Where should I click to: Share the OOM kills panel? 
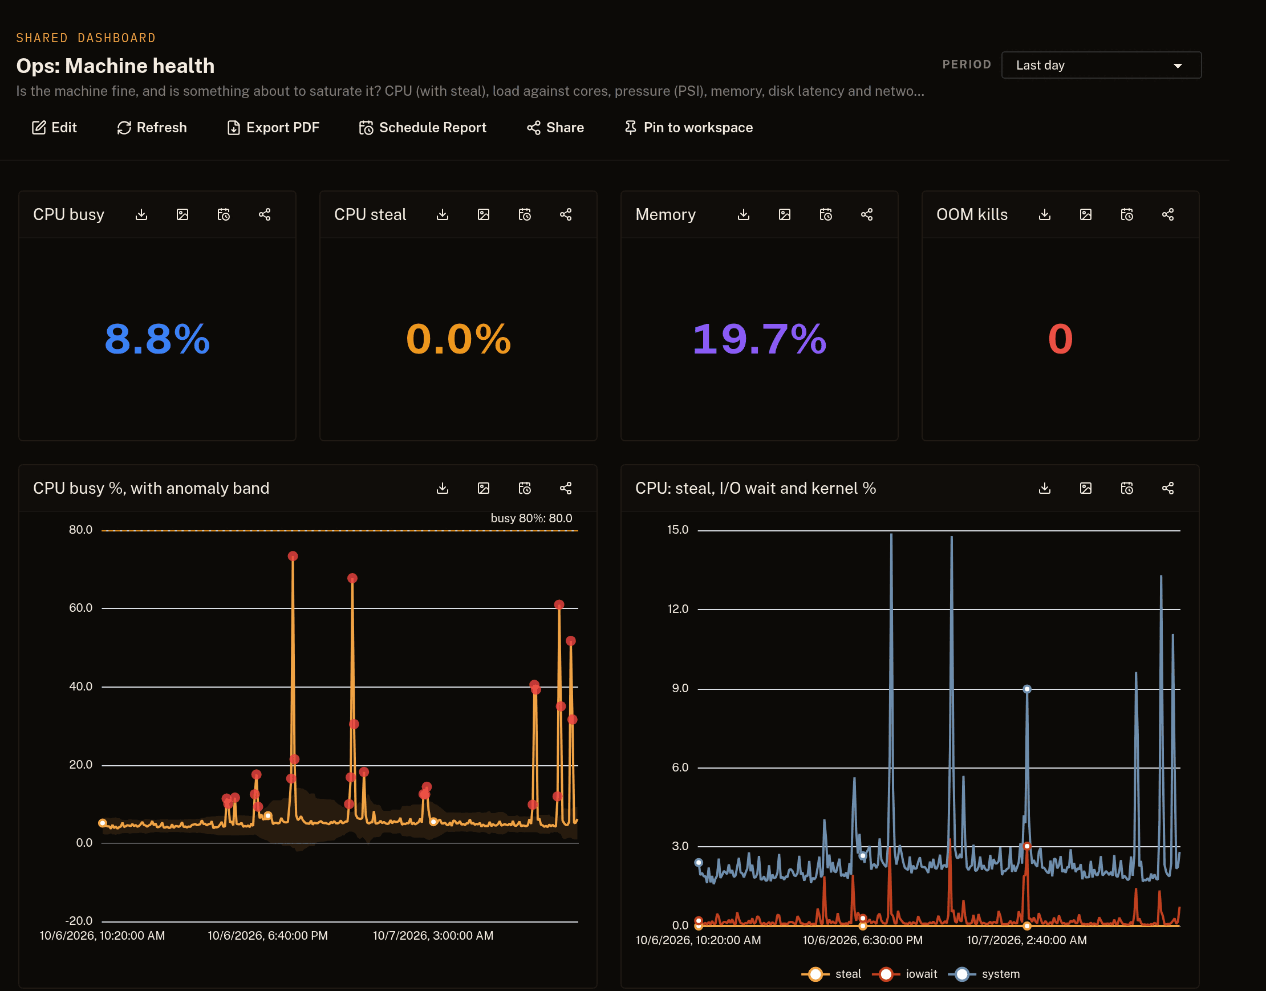click(1168, 214)
